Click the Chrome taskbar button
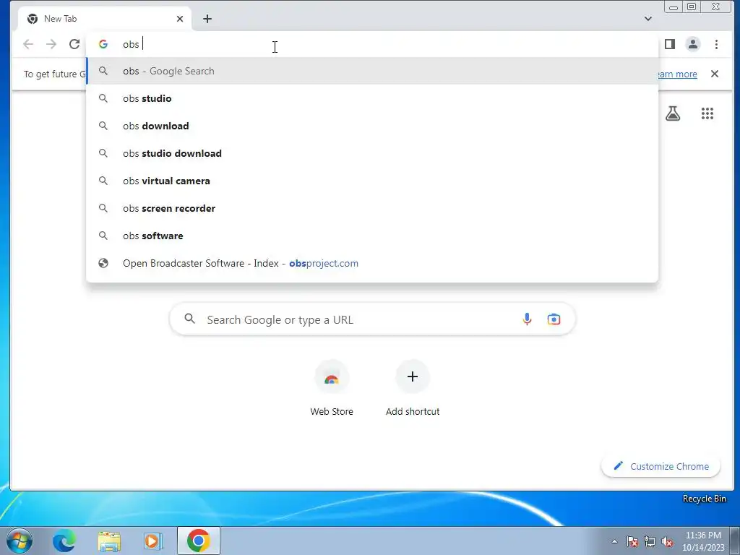 199,541
